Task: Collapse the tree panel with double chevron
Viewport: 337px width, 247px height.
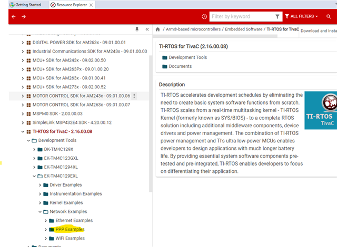Action: tap(147, 29)
